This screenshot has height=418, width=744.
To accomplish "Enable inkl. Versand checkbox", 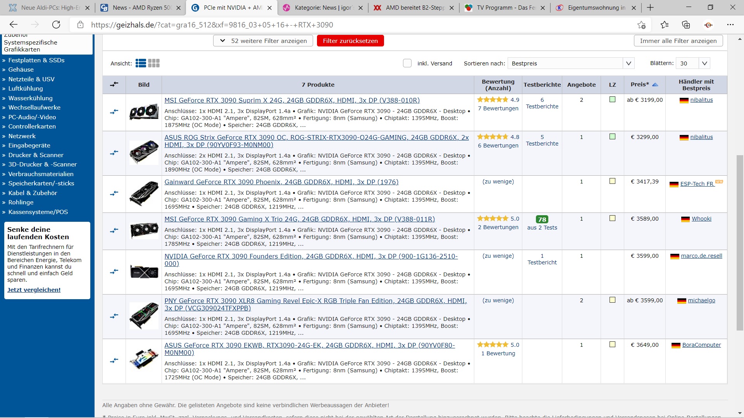I will click(407, 63).
